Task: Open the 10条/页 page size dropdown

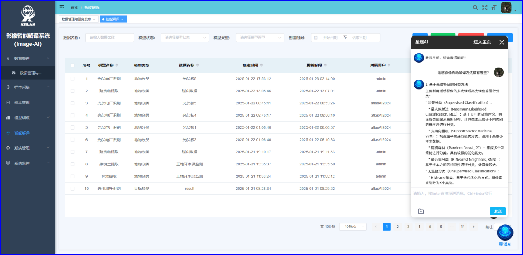Action: (353, 227)
